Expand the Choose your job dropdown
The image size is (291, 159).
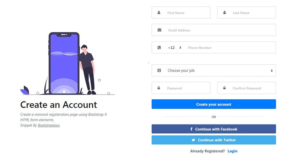214,71
